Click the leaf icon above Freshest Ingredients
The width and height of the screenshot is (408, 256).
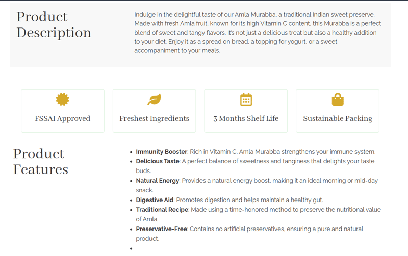pyautogui.click(x=154, y=99)
